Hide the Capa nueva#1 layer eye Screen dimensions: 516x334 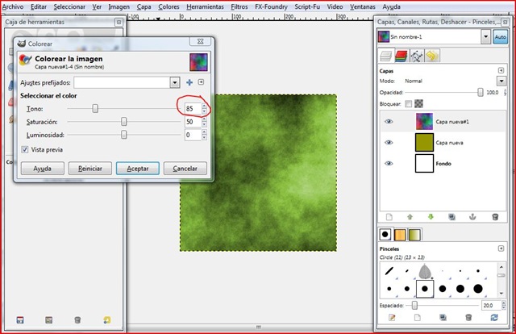[389, 121]
